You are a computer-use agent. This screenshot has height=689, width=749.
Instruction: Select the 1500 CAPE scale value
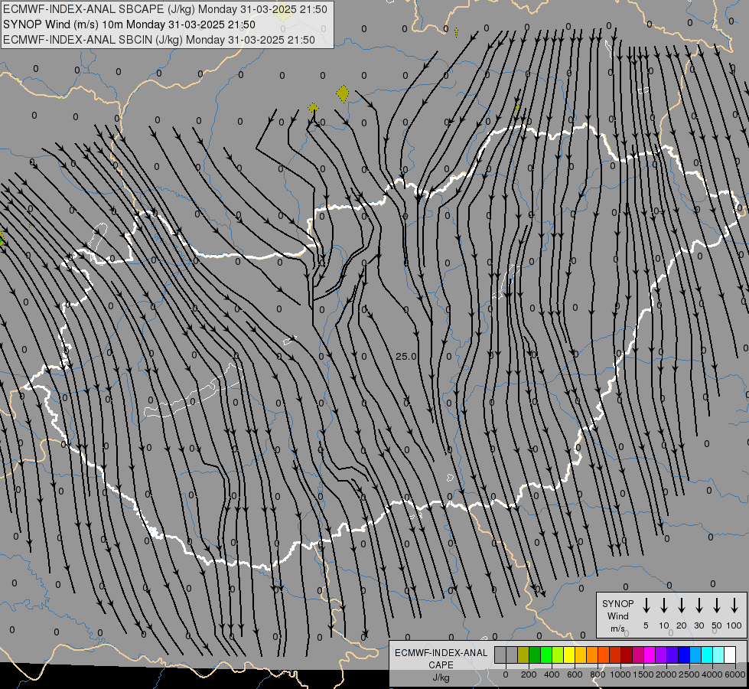click(643, 674)
